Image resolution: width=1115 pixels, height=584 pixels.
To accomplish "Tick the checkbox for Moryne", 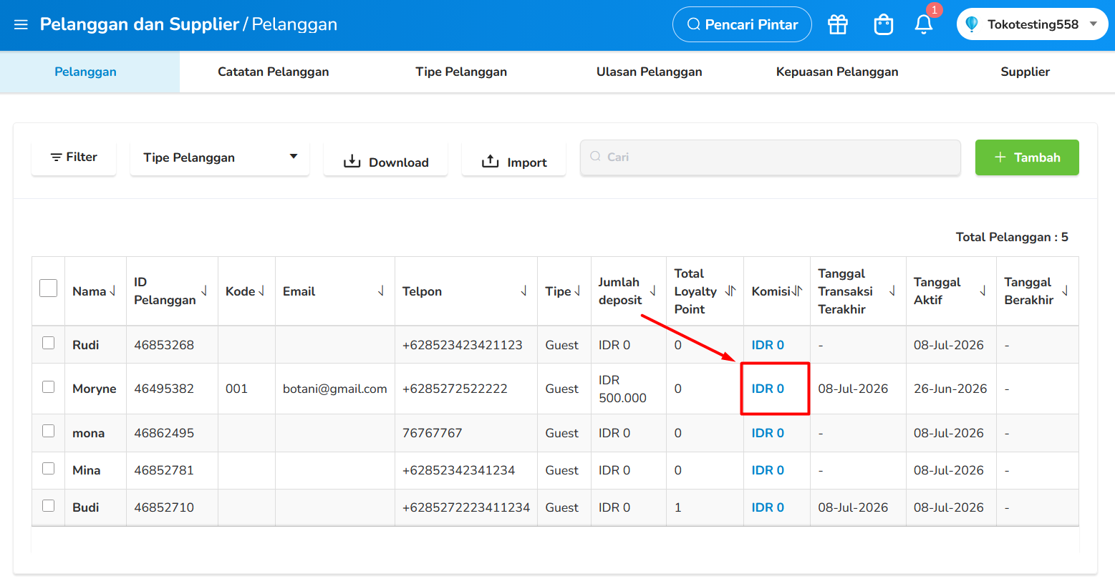I will coord(48,387).
